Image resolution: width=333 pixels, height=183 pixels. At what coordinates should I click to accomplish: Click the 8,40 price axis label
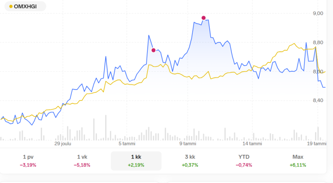tap(318, 100)
